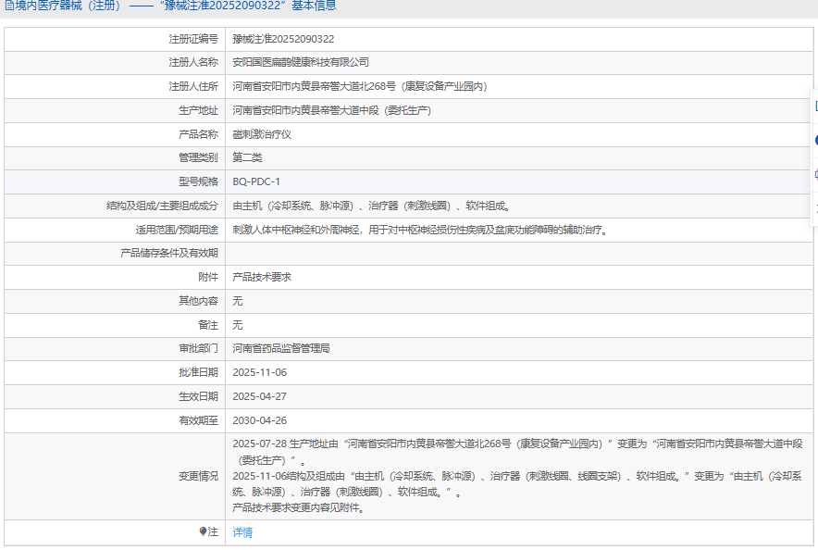
Task: Click the approving department 河南省药品监督管理局
Action: tap(281, 349)
